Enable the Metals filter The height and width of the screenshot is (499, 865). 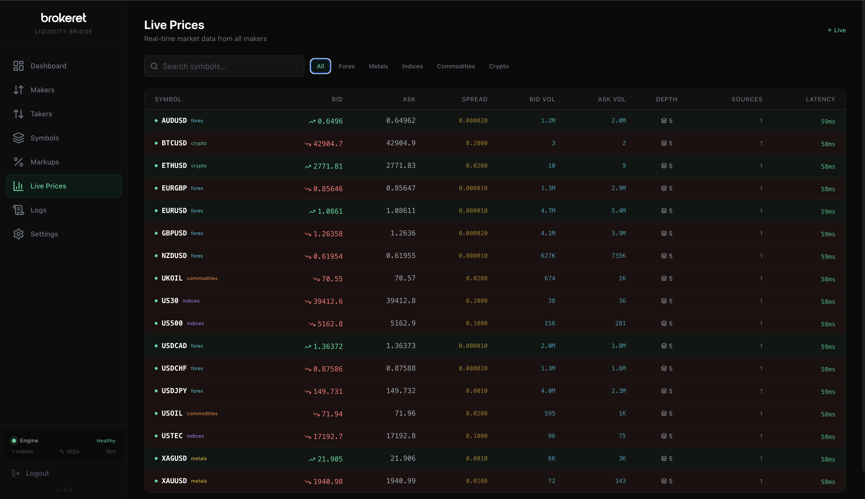pos(378,66)
